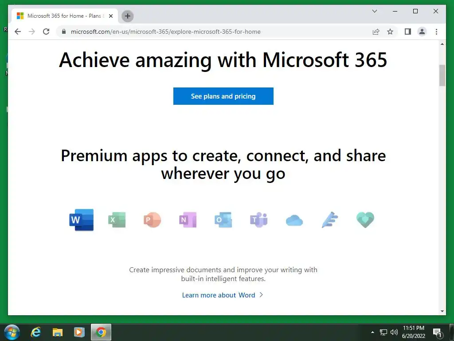454x341 pixels.
Task: Open Chrome's three-dot menu
Action: 436,32
